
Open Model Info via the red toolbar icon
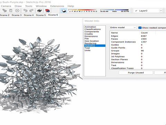pos(47,11)
